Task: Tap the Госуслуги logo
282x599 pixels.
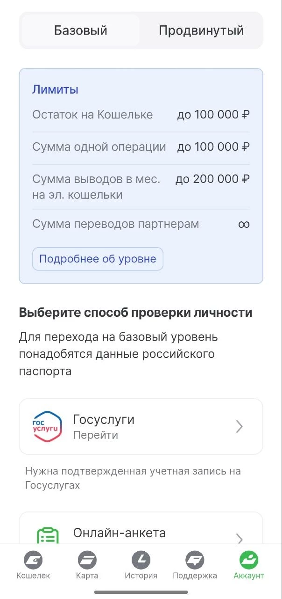Action: pyautogui.click(x=46, y=426)
